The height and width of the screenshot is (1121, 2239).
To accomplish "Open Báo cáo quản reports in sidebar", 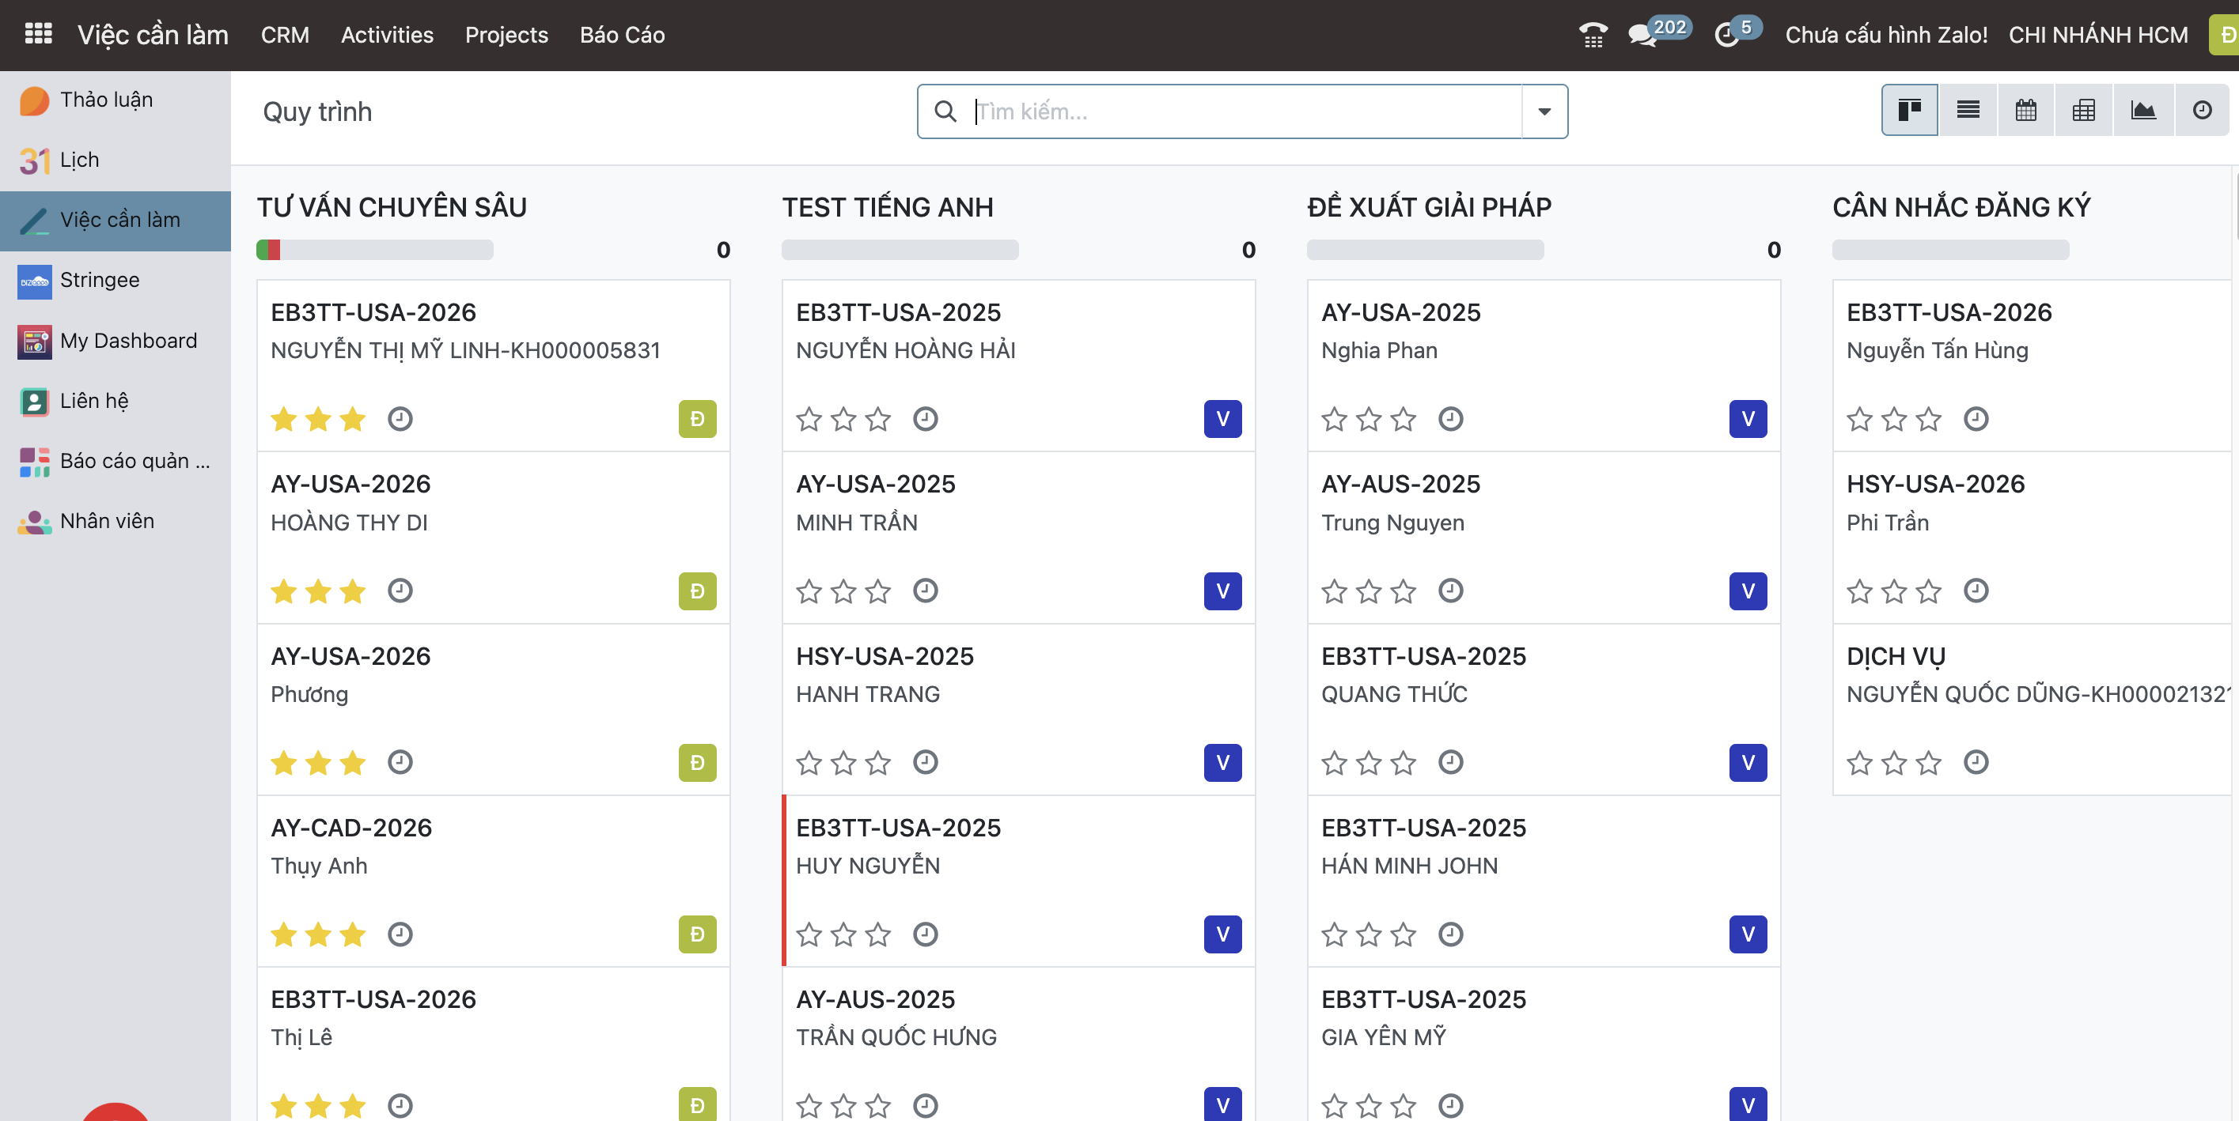I will tap(116, 461).
